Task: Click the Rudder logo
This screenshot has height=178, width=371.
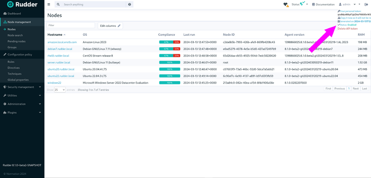Action: pos(22,4)
